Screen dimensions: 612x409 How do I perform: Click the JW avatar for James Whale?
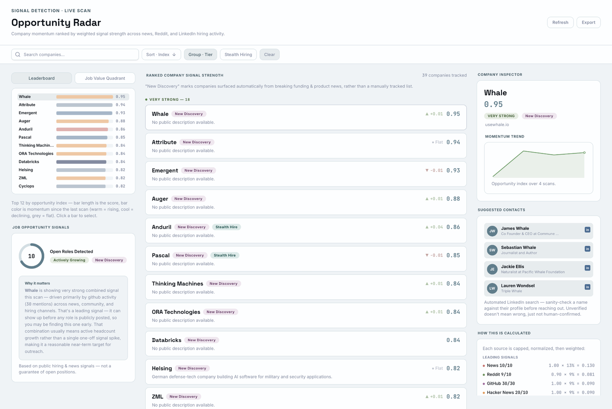click(492, 231)
